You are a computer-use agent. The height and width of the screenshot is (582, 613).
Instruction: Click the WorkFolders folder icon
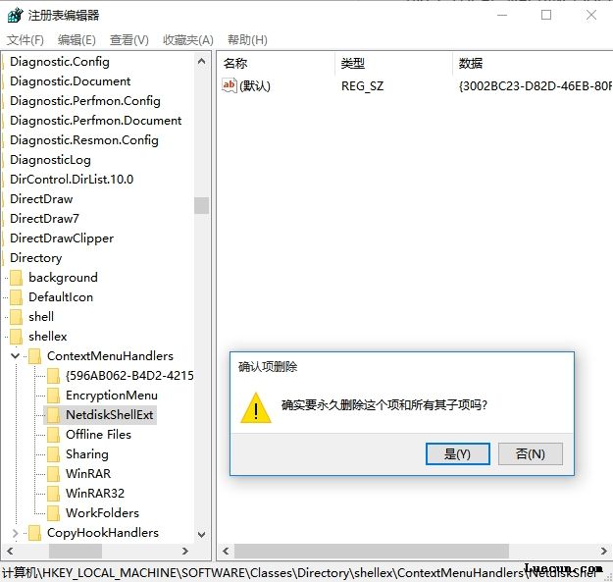pos(53,512)
